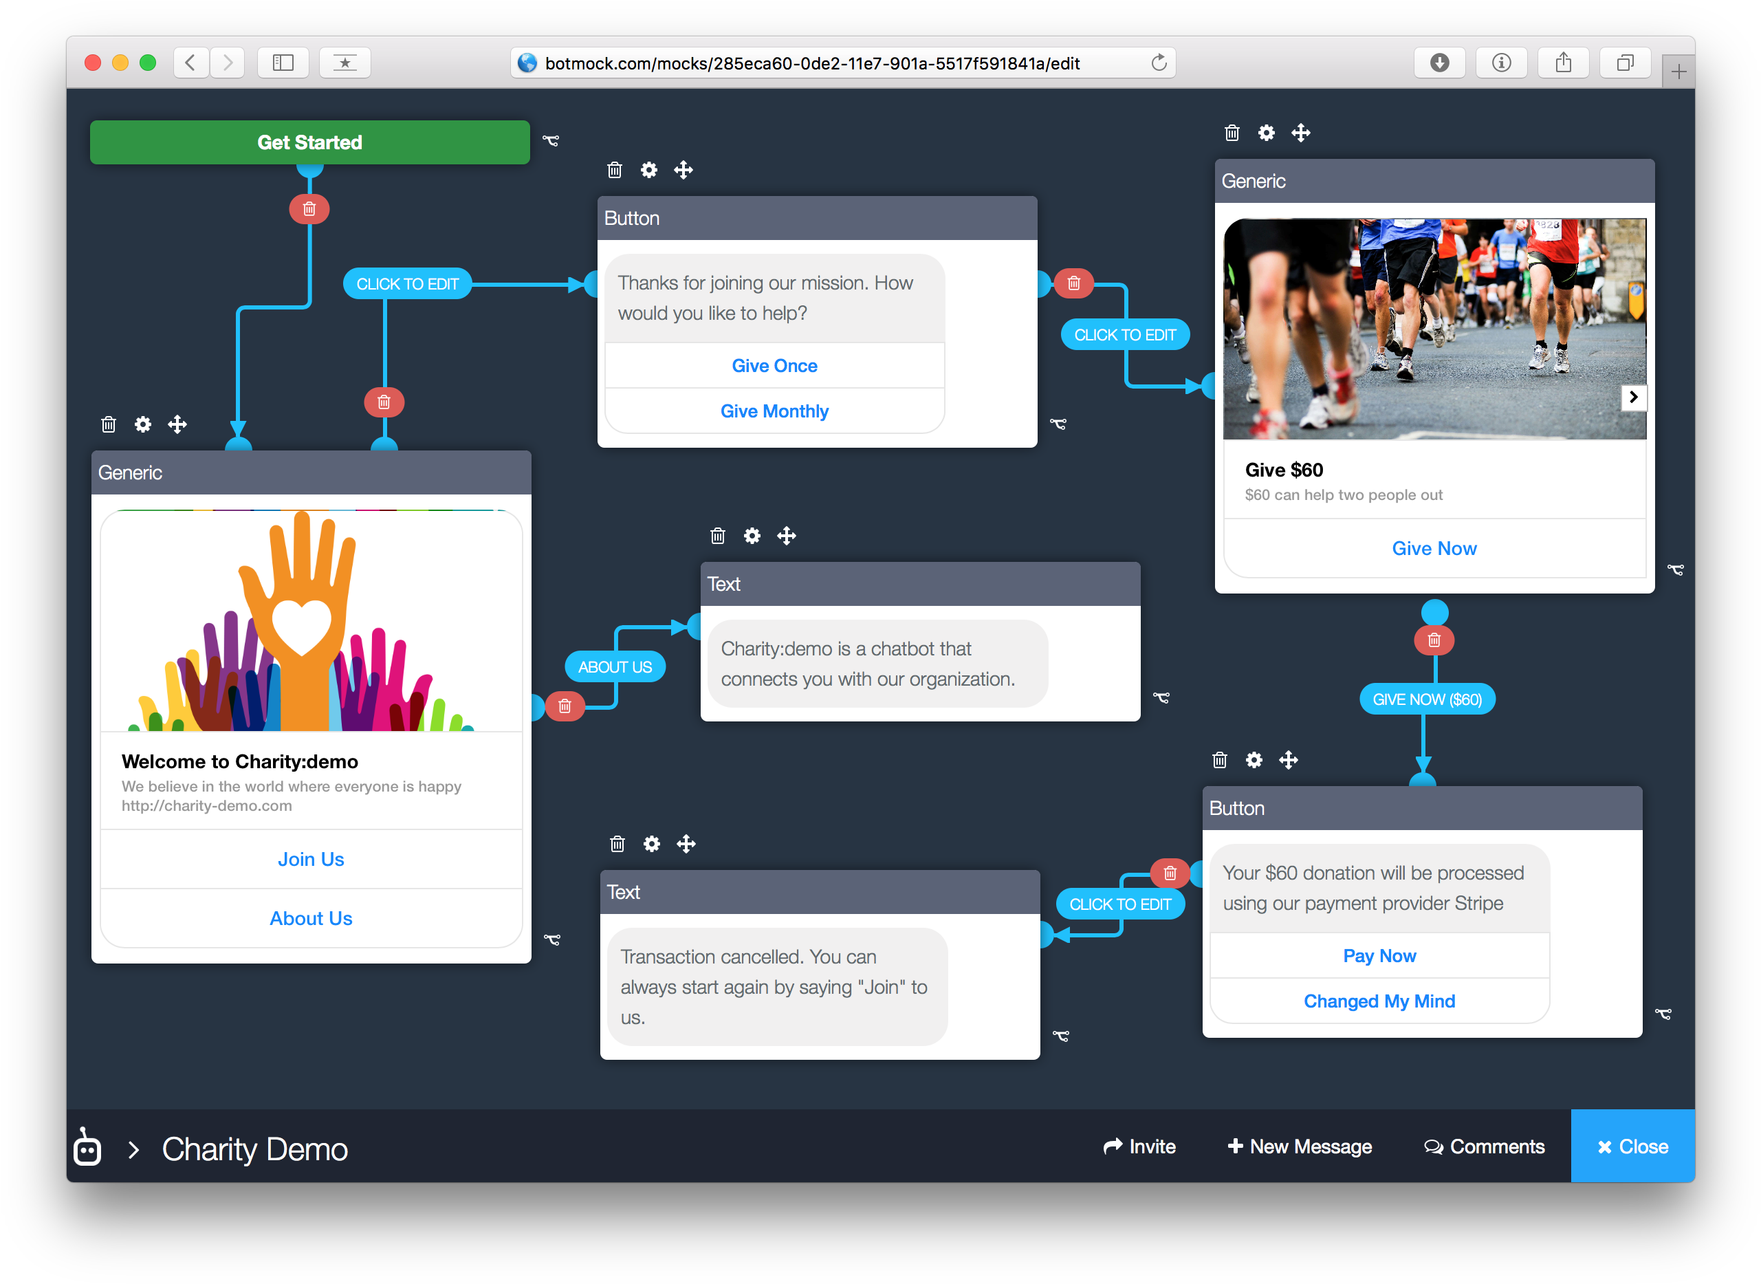Screen dimensions: 1761x1284
Task: Open settings gear of Transaction cancelled Text block
Action: tap(652, 844)
